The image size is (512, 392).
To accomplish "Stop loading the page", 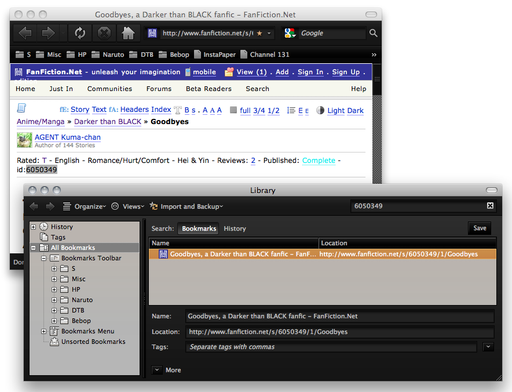I will (104, 33).
